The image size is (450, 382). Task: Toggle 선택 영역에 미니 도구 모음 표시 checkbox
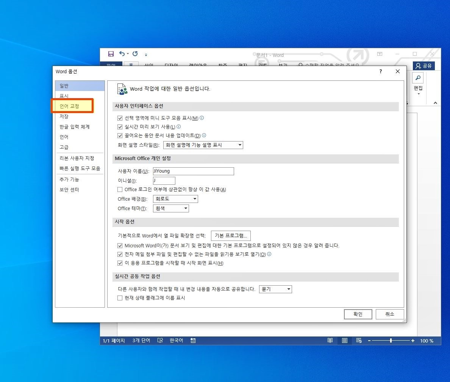(120, 118)
